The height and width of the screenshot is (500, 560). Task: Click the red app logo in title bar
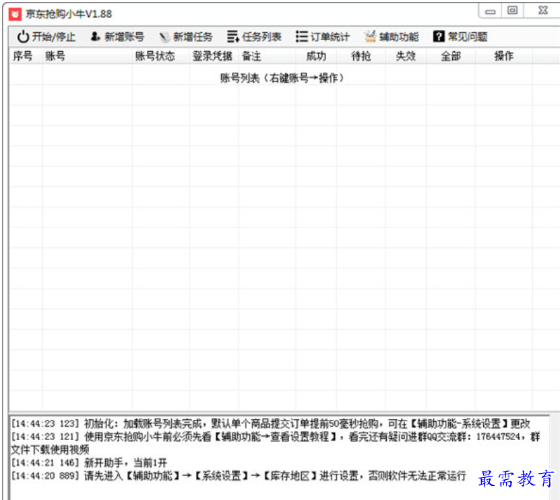coord(15,14)
